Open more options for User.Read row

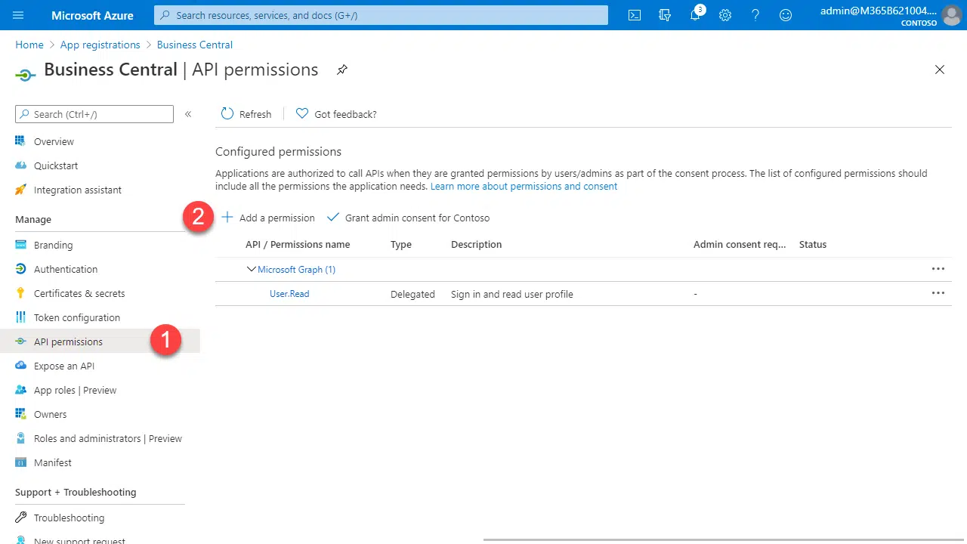pyautogui.click(x=938, y=294)
